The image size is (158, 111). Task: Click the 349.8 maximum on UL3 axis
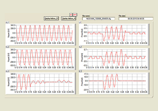coord(13,74)
